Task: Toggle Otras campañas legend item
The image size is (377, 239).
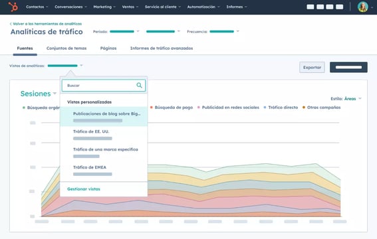Action: [321, 108]
